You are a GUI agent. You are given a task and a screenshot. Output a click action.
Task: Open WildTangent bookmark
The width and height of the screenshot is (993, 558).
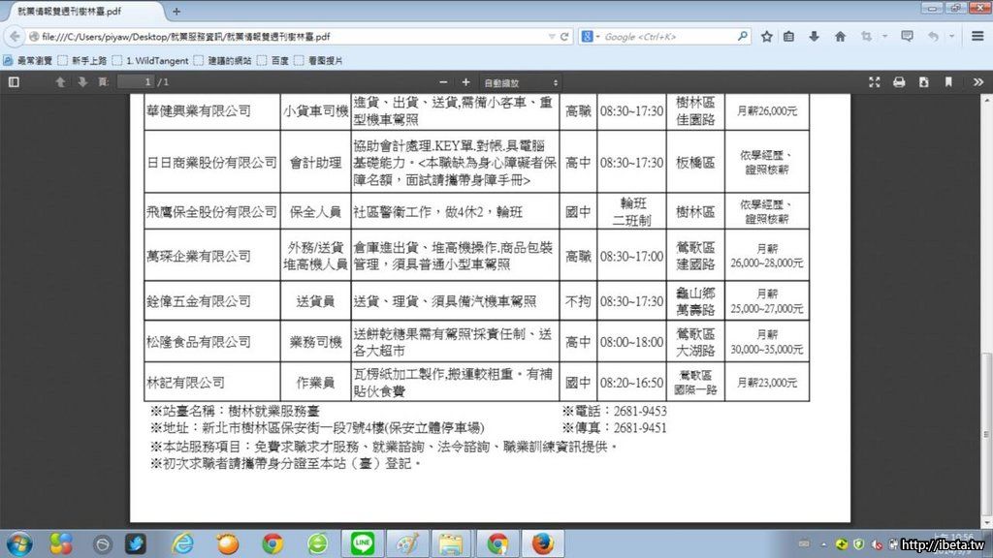155,60
